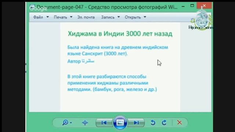Close the photo viewer window
The width and height of the screenshot is (235, 132).
click(204, 6)
